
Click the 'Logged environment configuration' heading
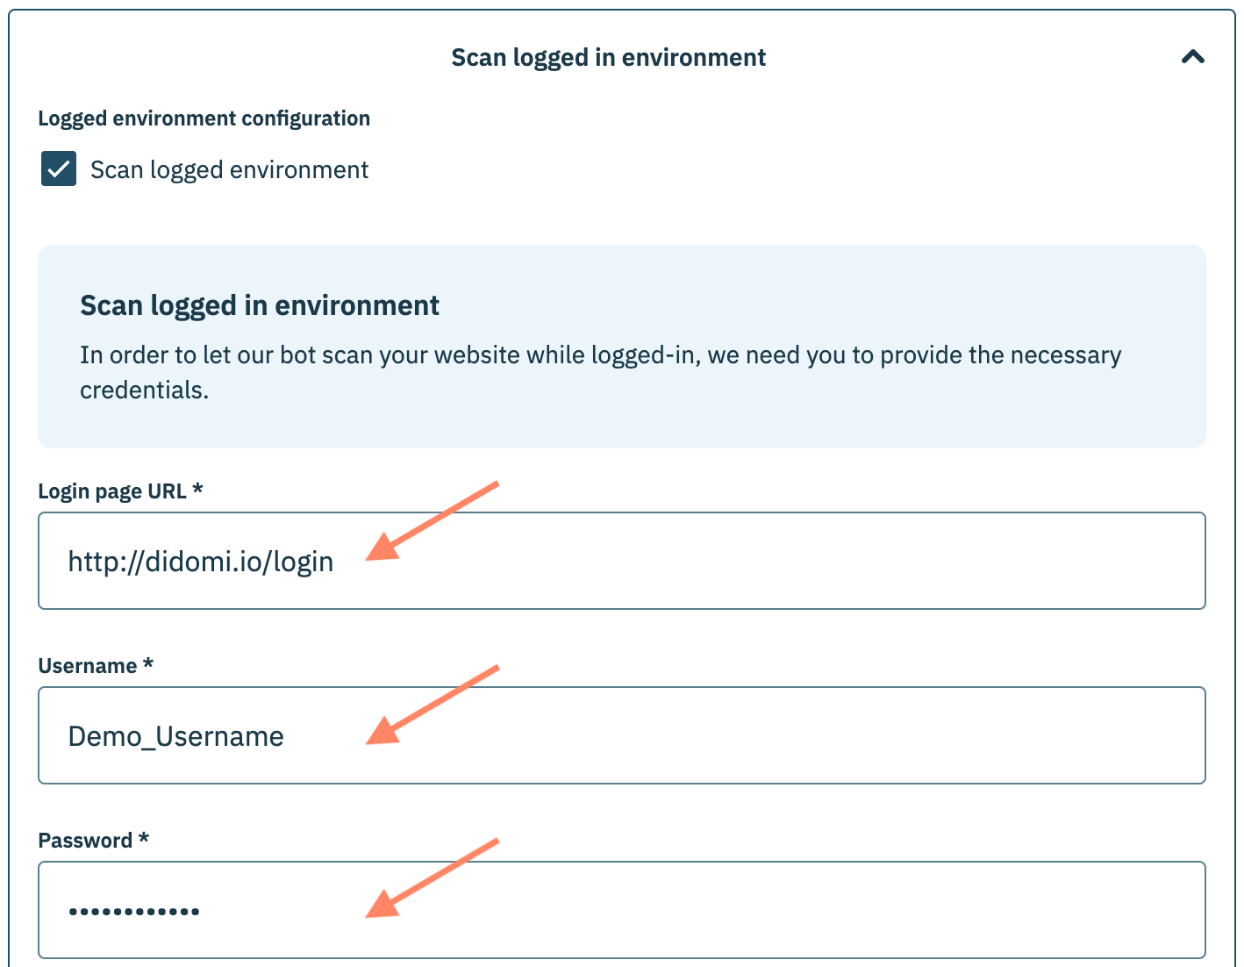[x=204, y=118]
